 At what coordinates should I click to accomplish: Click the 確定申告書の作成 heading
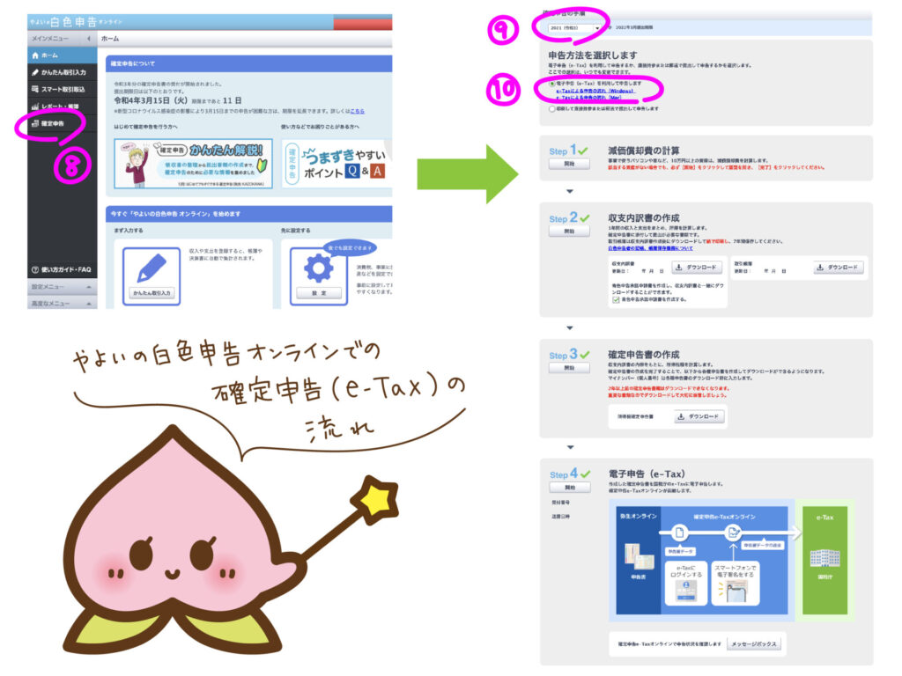click(x=643, y=355)
